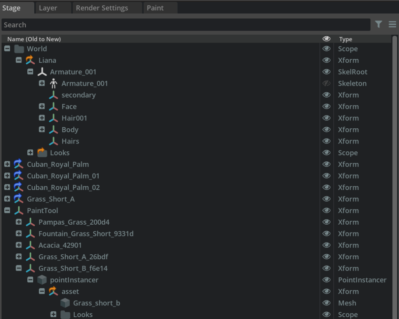Expand the Acacia_42901 tree node
This screenshot has width=399, height=319.
(x=19, y=245)
